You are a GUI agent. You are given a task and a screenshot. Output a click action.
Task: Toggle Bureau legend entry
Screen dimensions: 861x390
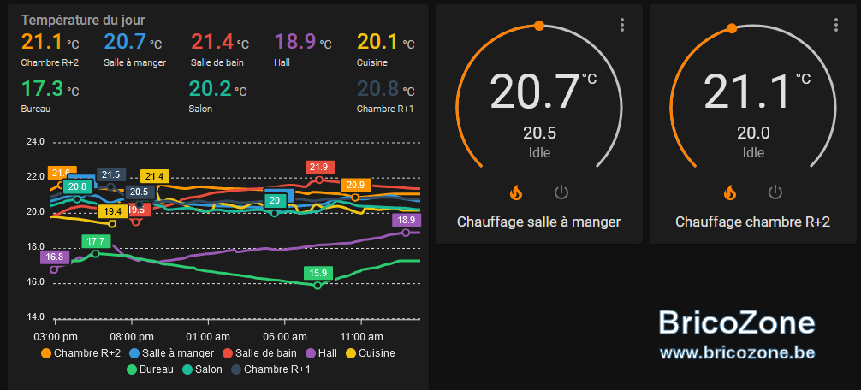tap(150, 369)
